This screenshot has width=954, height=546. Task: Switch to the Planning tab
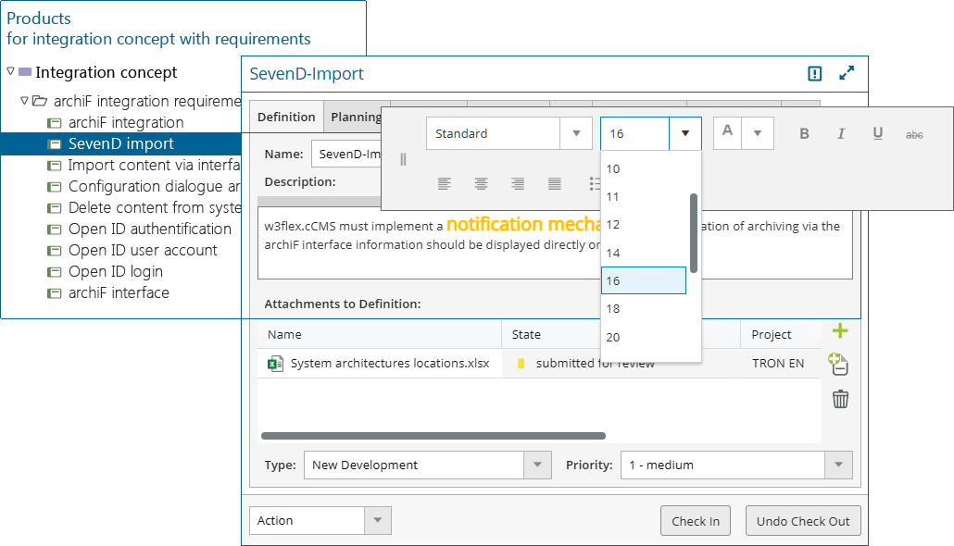coord(356,118)
